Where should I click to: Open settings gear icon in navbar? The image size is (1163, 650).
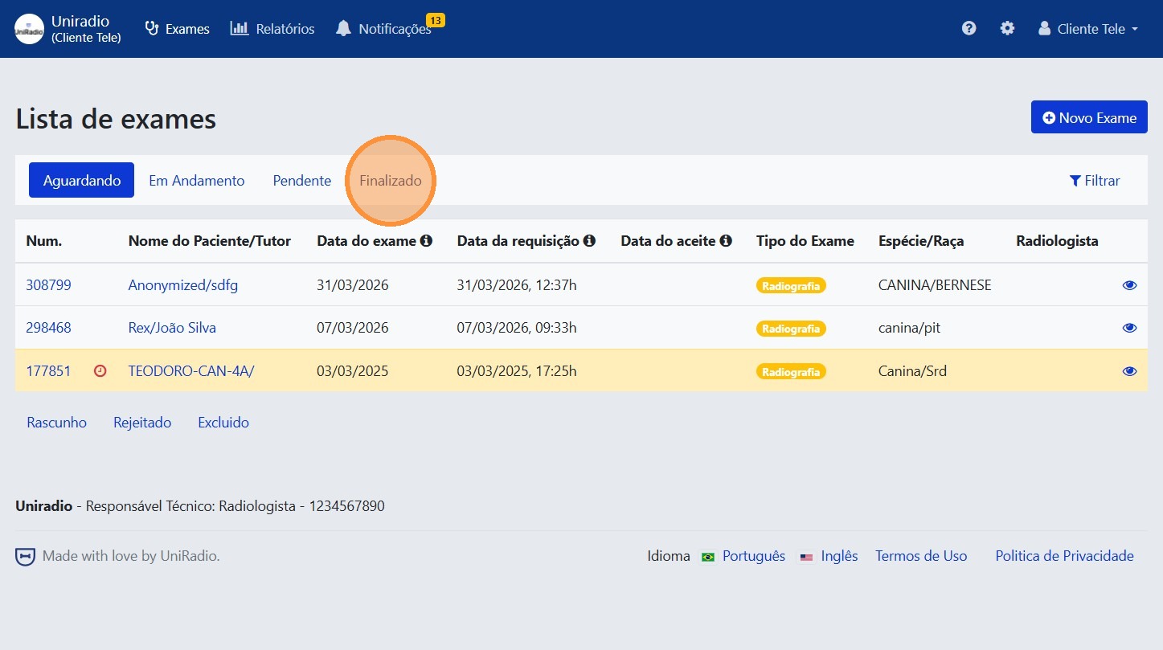[1007, 29]
